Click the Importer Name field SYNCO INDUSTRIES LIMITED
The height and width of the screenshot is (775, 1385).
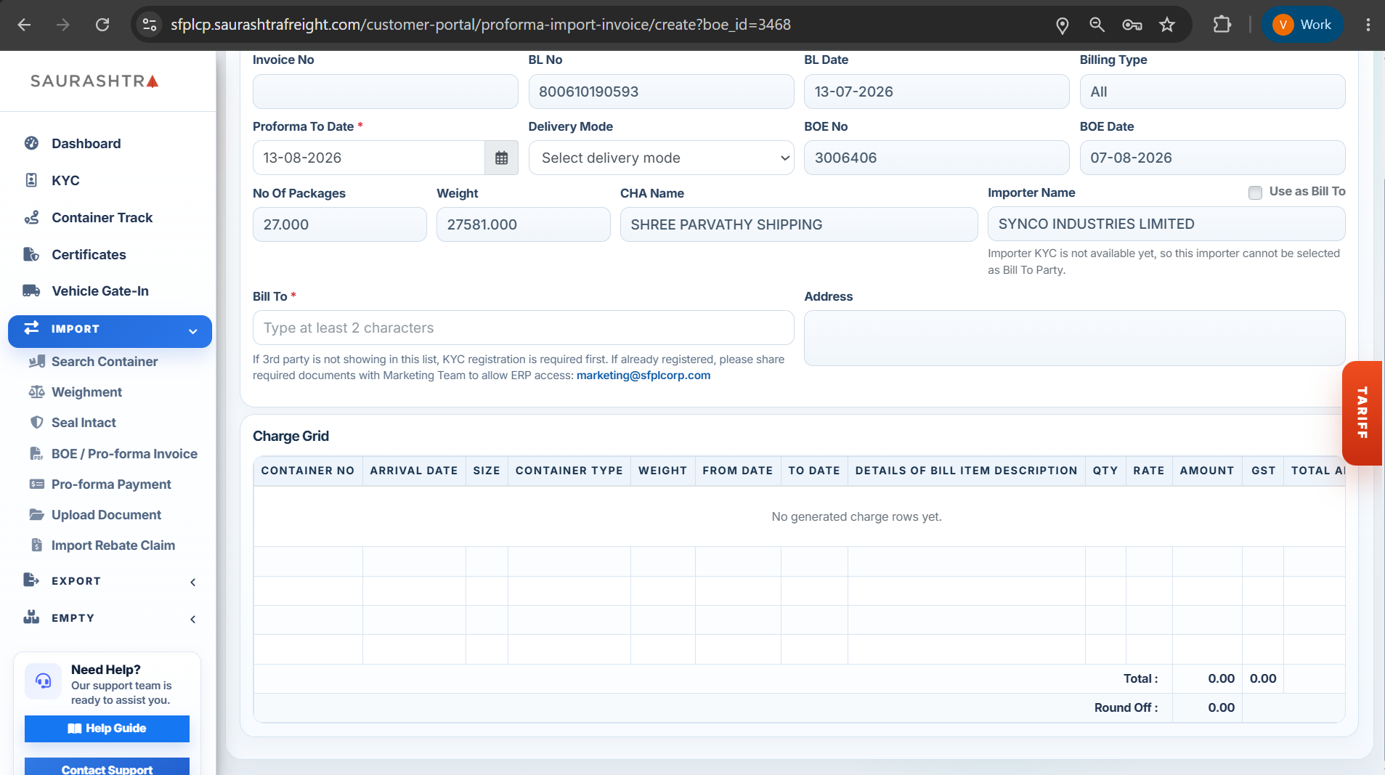(x=1166, y=224)
